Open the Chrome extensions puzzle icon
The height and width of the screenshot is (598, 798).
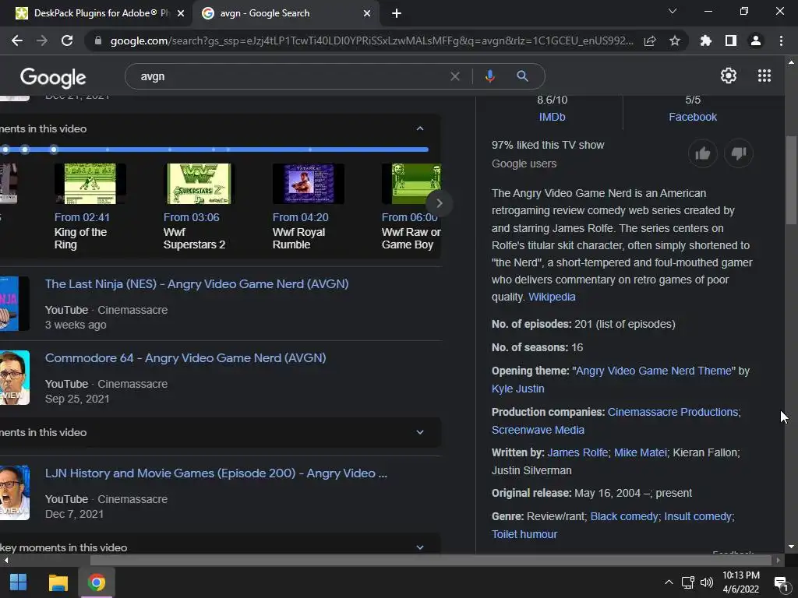(x=706, y=40)
